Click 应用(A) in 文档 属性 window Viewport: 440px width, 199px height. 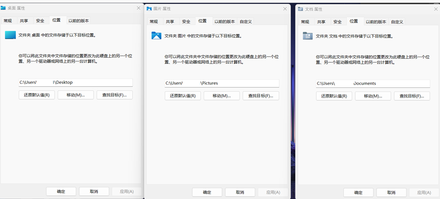pyautogui.click(x=424, y=193)
